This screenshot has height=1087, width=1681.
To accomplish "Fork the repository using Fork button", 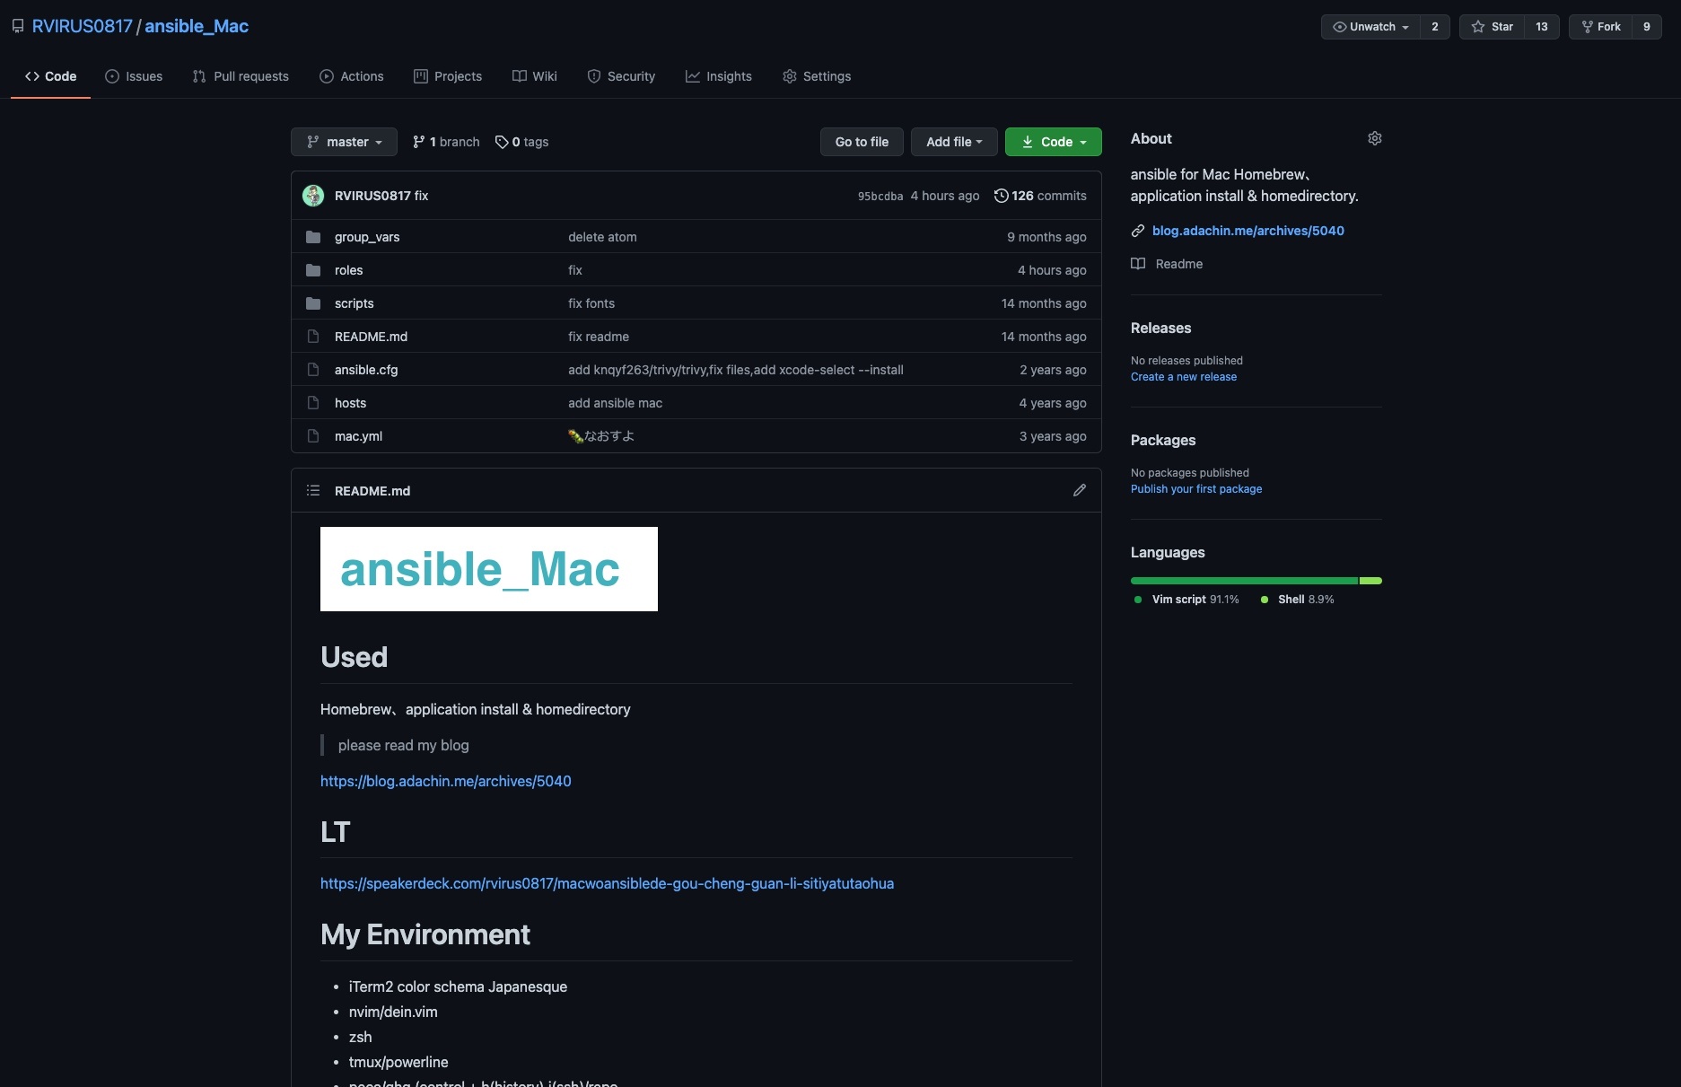I will 1601,27.
